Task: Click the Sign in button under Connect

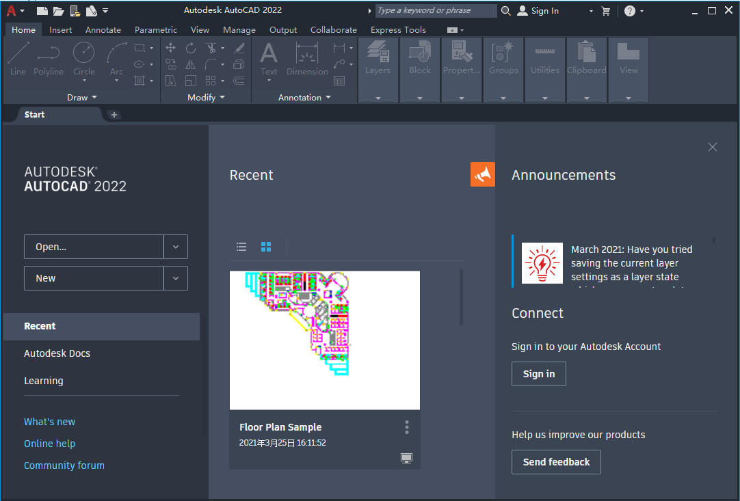Action: point(538,374)
